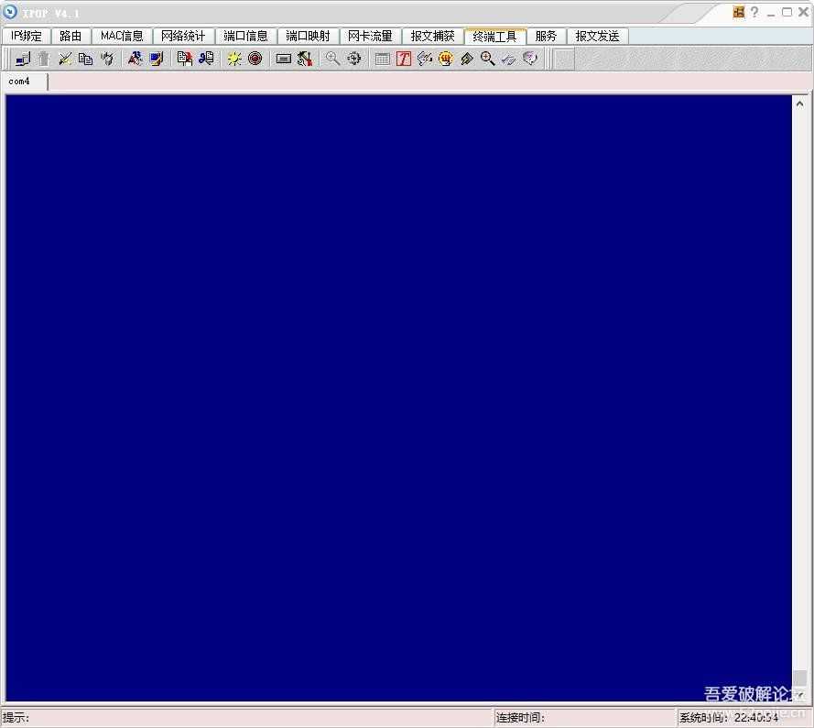Open the IP绑定 tab
Viewport: 814px width, 728px height.
pos(27,37)
